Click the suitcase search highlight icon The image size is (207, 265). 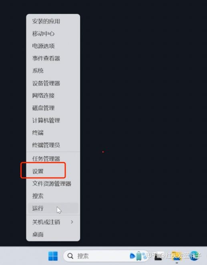(139, 256)
